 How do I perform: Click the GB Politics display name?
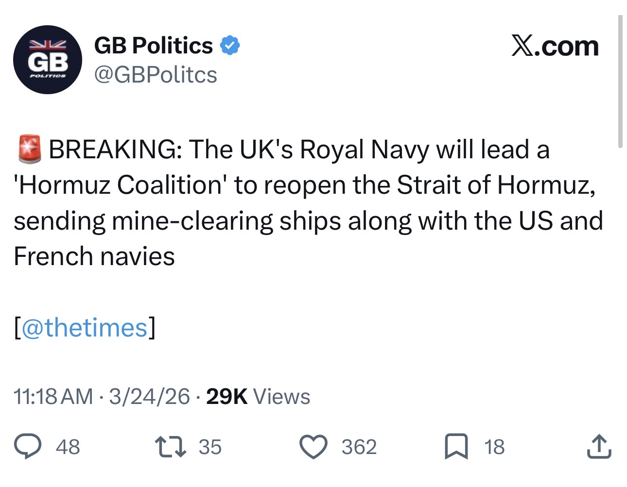point(153,46)
